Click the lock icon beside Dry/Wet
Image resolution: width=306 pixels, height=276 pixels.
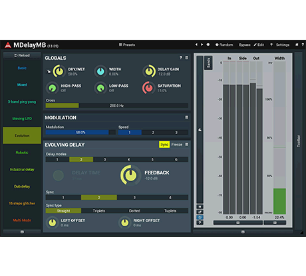49,71
